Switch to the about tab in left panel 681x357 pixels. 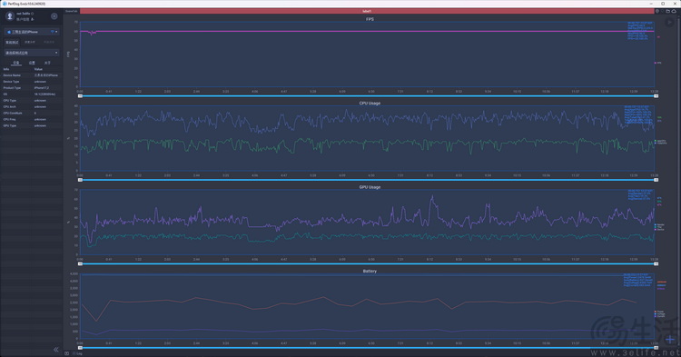47,63
